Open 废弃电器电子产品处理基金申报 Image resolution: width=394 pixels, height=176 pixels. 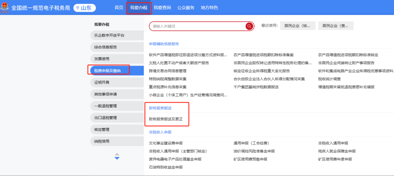click(x=175, y=159)
